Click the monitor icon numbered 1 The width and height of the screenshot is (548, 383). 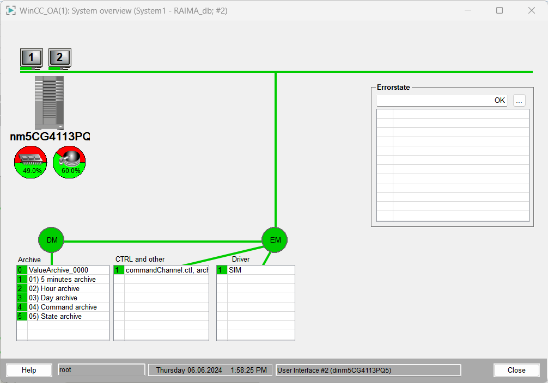pyautogui.click(x=32, y=58)
